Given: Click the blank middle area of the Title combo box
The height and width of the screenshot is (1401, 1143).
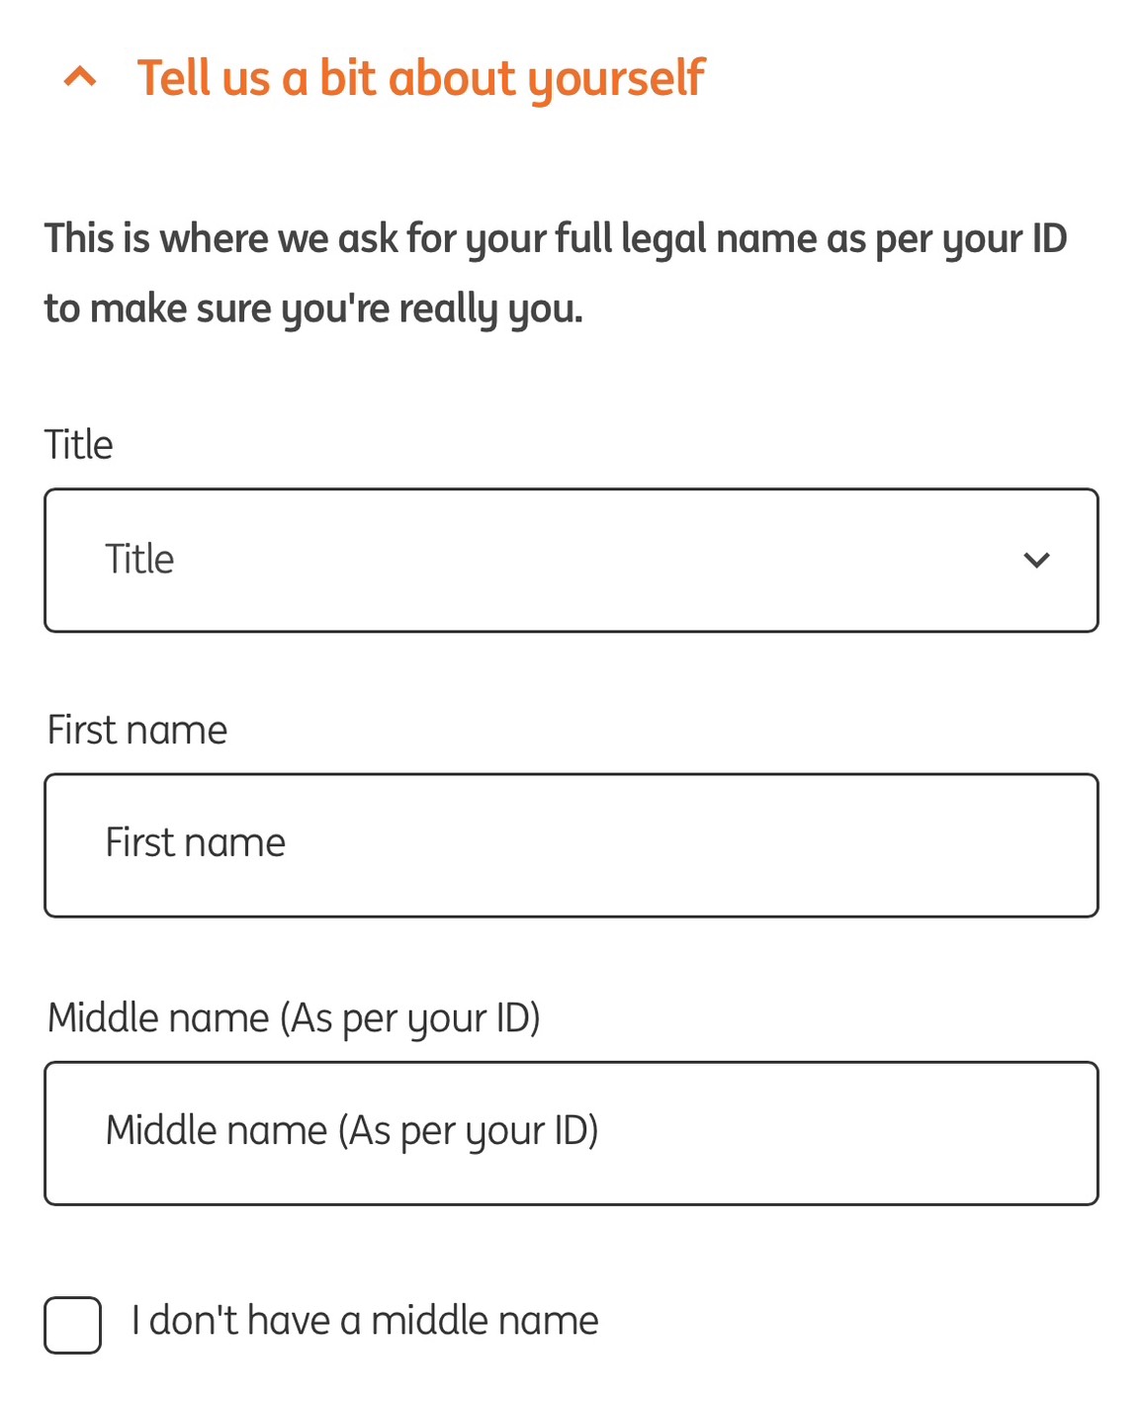Looking at the screenshot, I should [x=593, y=561].
